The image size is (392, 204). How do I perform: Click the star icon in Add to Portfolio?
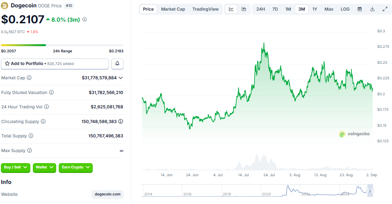[x=7, y=63]
